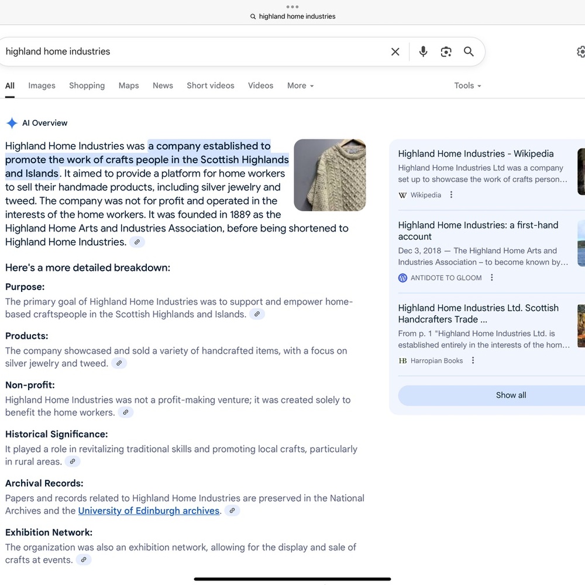Open options for the Wikipedia source result
The height and width of the screenshot is (585, 585).
click(x=452, y=195)
